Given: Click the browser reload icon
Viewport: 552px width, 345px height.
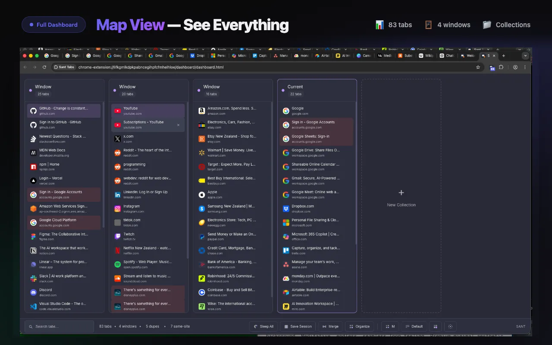Looking at the screenshot, I should tap(44, 67).
